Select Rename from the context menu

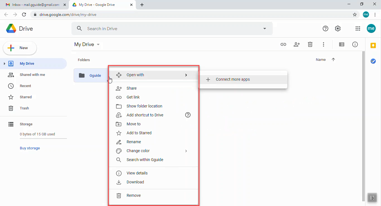[134, 142]
